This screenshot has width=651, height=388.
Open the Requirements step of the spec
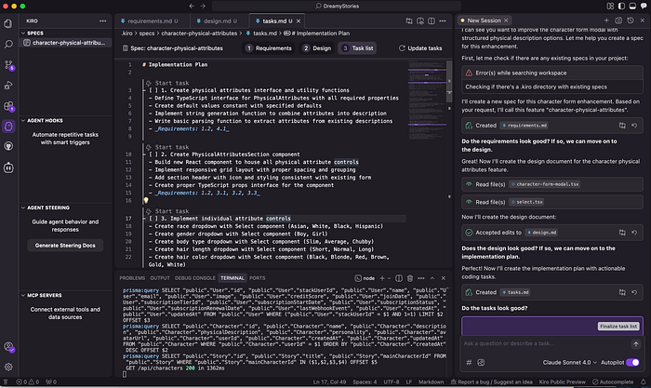268,48
